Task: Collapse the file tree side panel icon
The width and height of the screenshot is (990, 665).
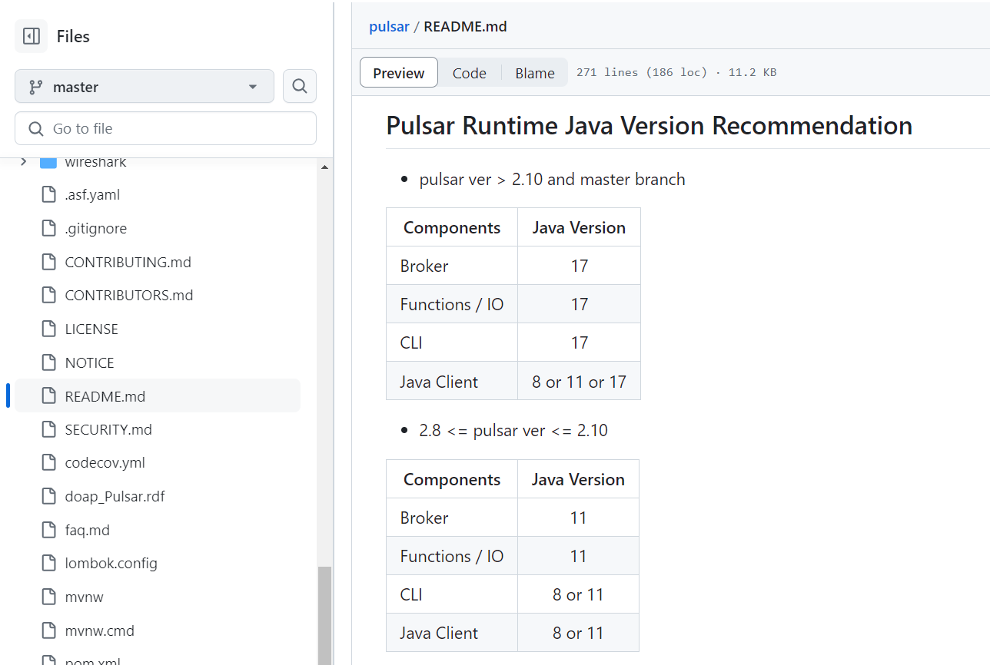Action: [x=32, y=36]
